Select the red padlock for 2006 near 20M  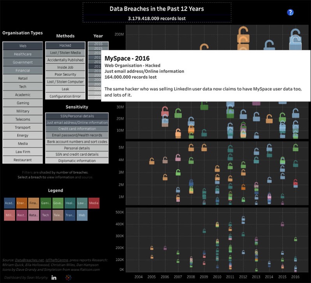[x=165, y=111]
